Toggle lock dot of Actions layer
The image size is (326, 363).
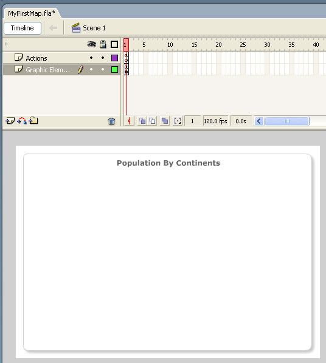pos(103,58)
